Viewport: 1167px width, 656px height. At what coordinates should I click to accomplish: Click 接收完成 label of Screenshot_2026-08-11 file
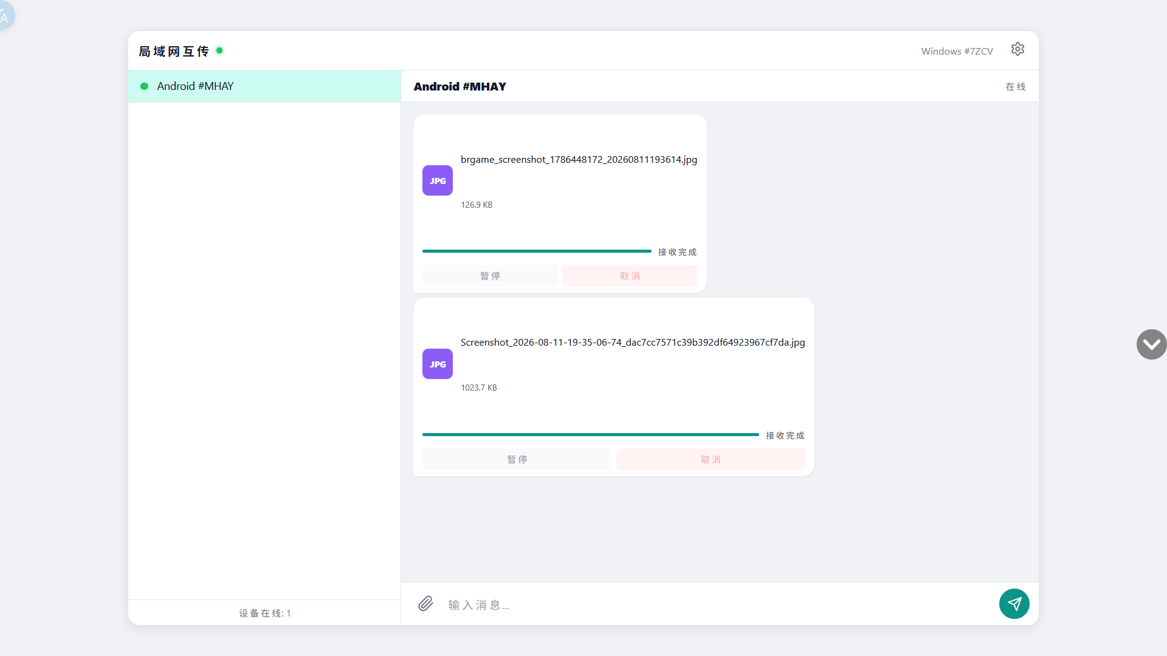785,435
